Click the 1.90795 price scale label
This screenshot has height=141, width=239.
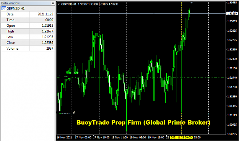pyautogui.click(x=232, y=134)
